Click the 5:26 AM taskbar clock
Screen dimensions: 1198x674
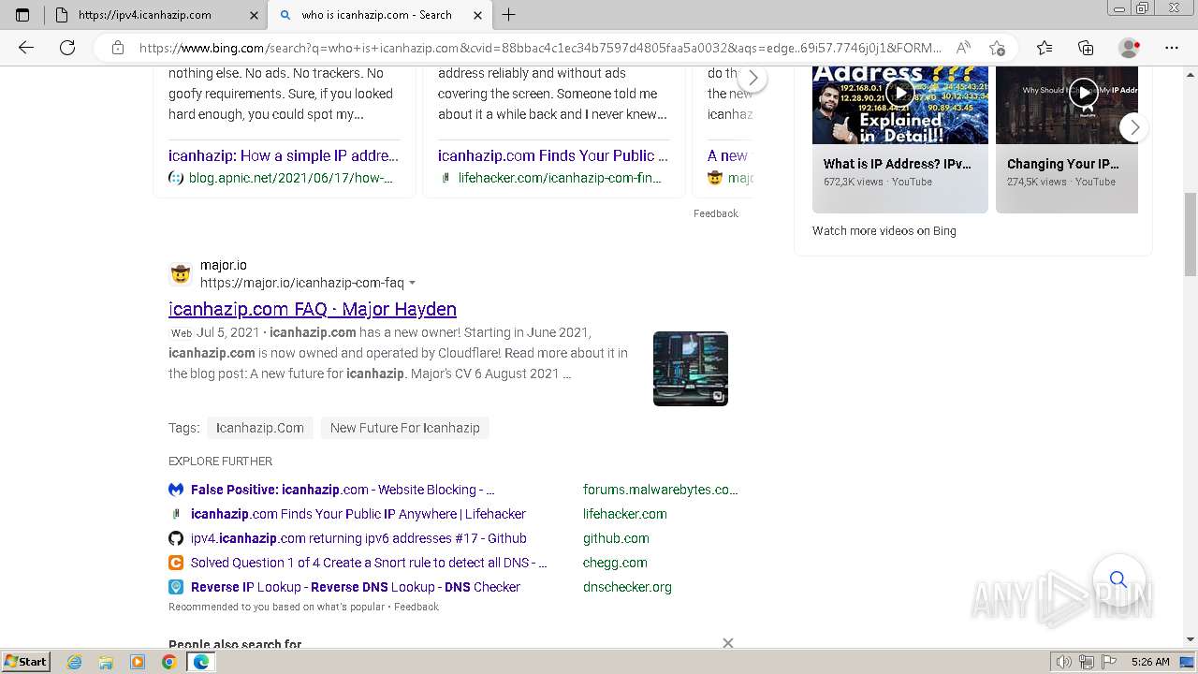click(x=1149, y=662)
